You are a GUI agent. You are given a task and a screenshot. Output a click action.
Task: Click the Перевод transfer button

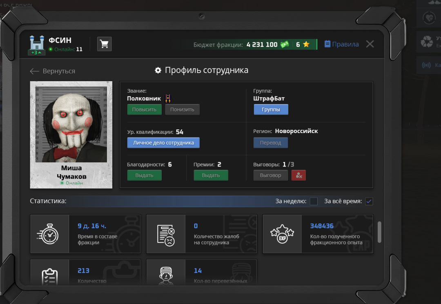tap(271, 143)
